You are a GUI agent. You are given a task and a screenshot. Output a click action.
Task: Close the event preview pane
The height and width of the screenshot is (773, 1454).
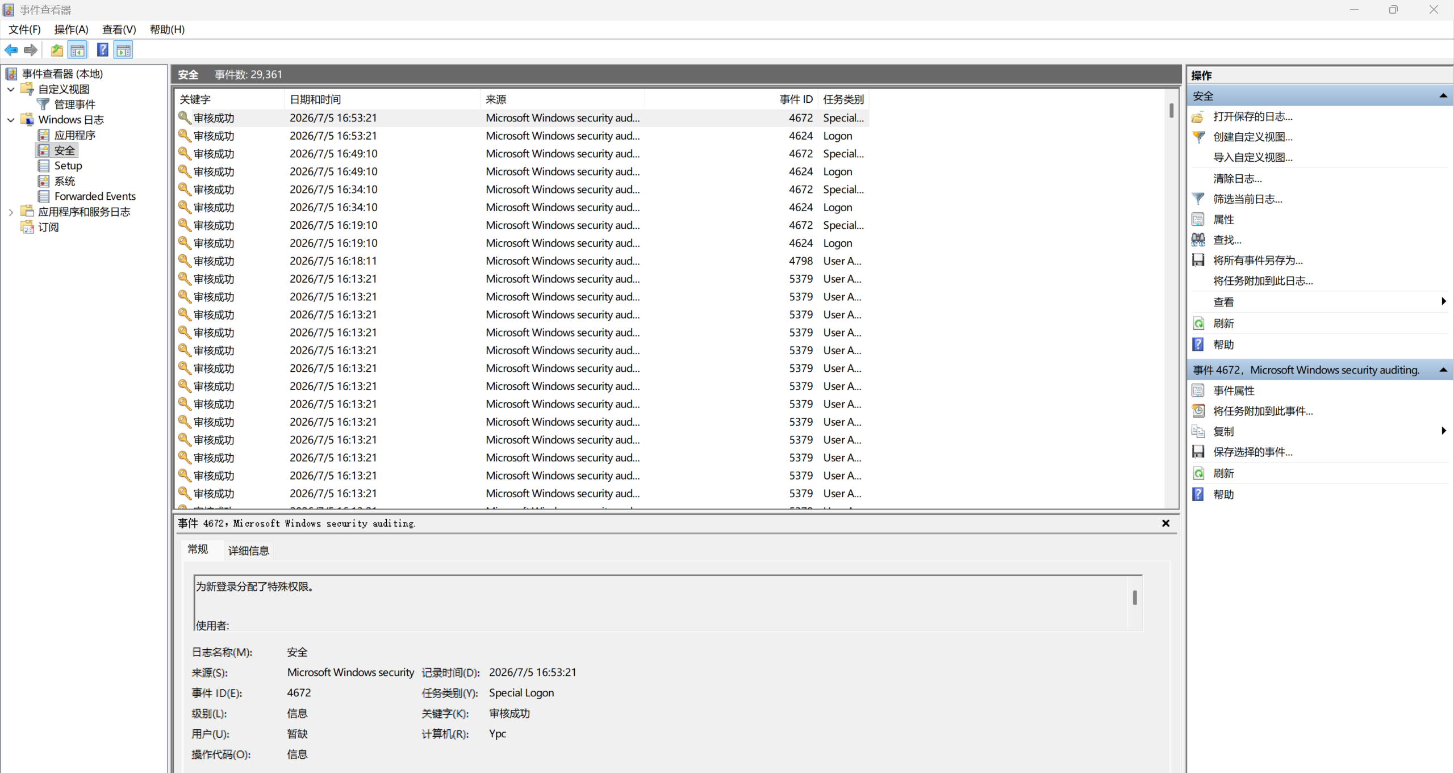(1165, 523)
